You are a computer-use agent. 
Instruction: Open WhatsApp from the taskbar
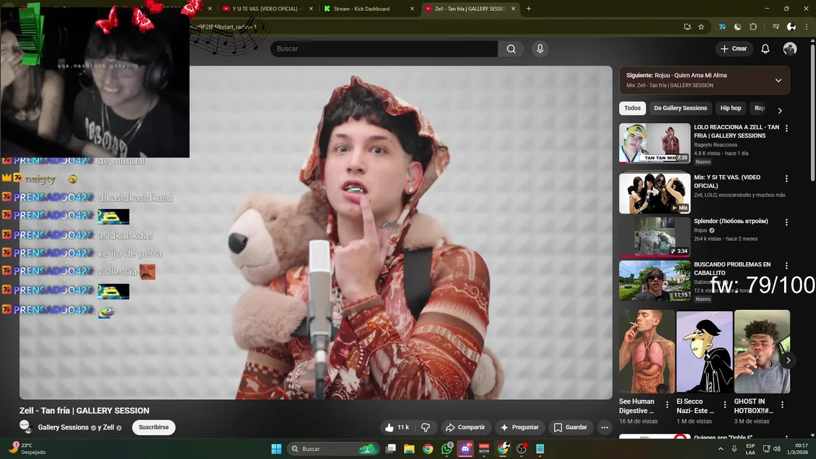click(447, 449)
